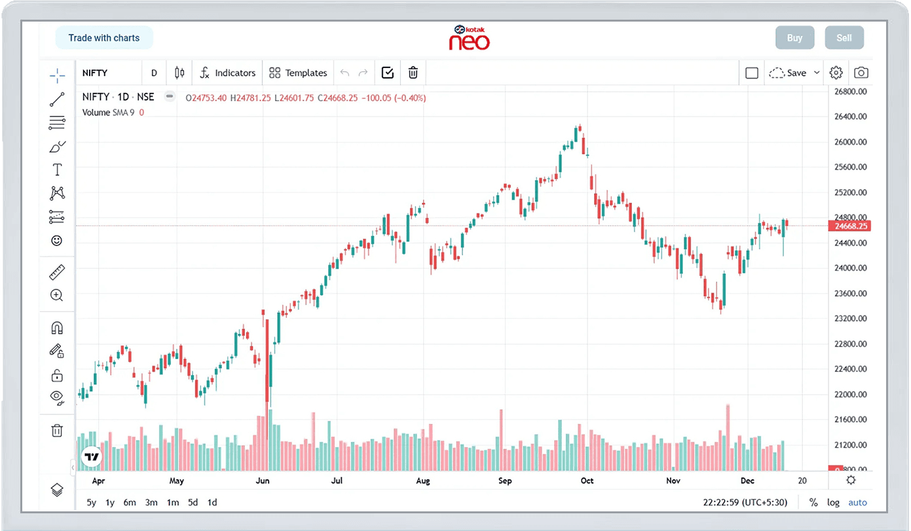Click the Trade with charts button

click(104, 38)
